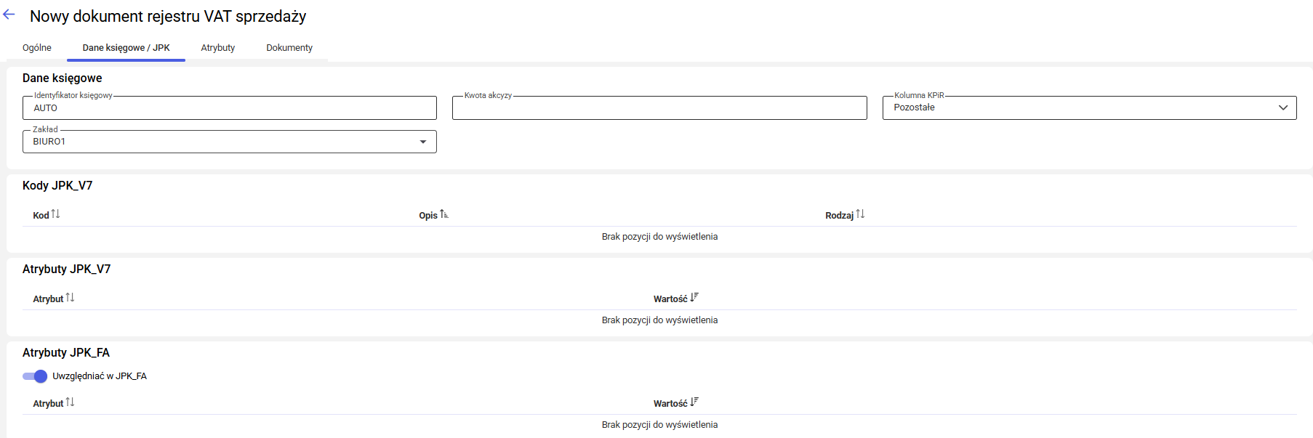Click the Identyfikator księgowy field
1313x438 pixels.
click(x=229, y=108)
